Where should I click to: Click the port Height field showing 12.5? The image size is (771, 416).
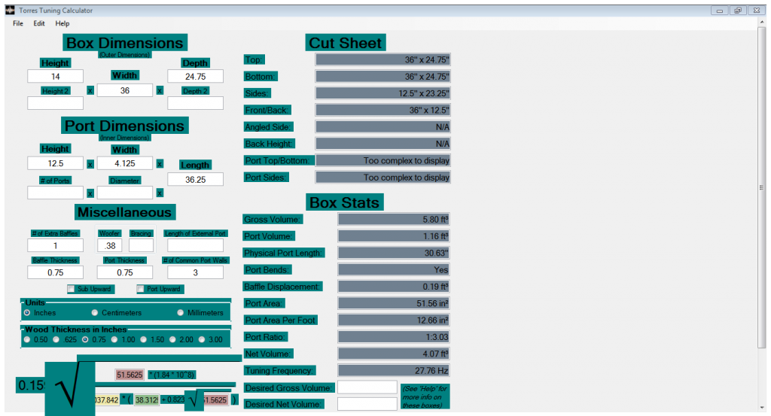tap(56, 163)
